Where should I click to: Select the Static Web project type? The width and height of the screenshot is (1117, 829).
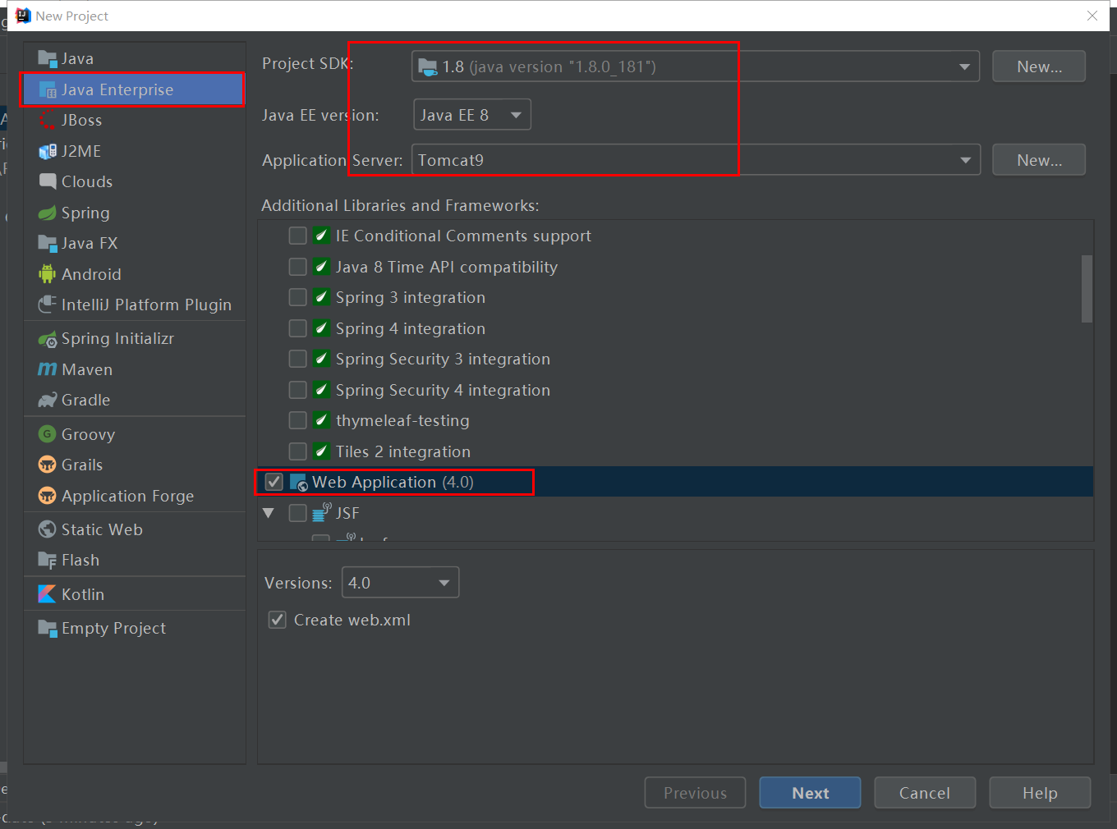135,529
